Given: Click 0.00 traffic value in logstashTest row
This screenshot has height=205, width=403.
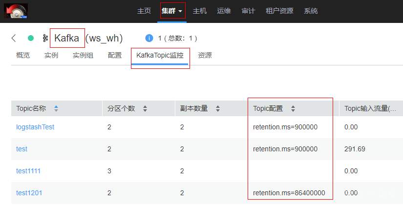Looking at the screenshot, I should pyautogui.click(x=351, y=127).
